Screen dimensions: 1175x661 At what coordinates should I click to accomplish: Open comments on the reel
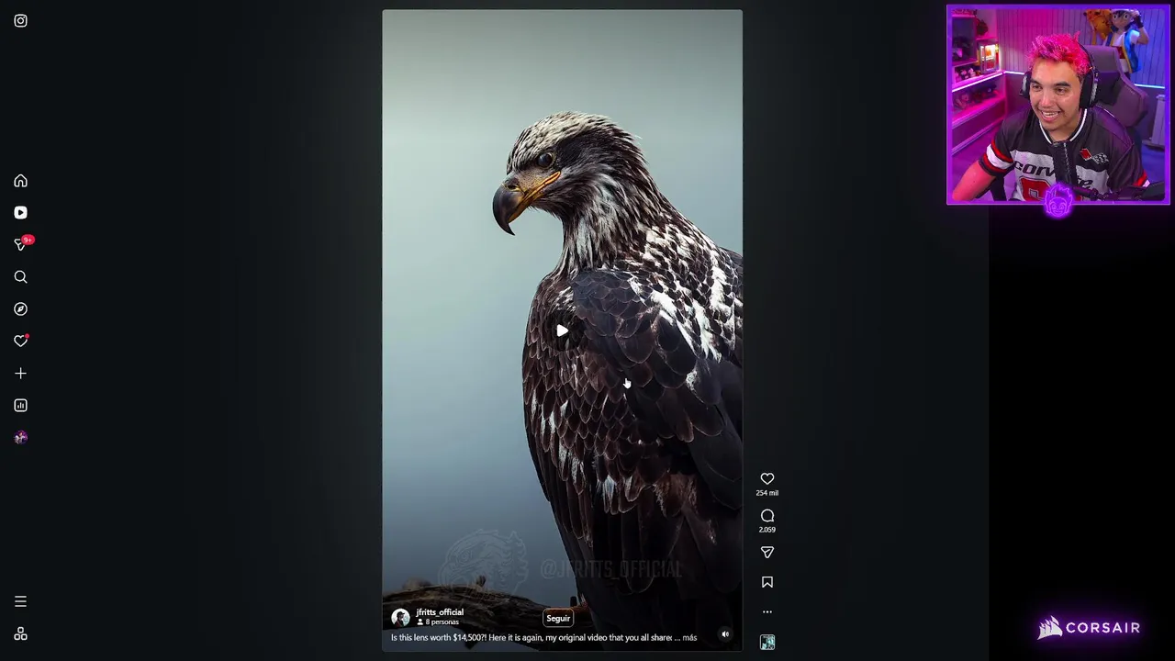coord(767,516)
